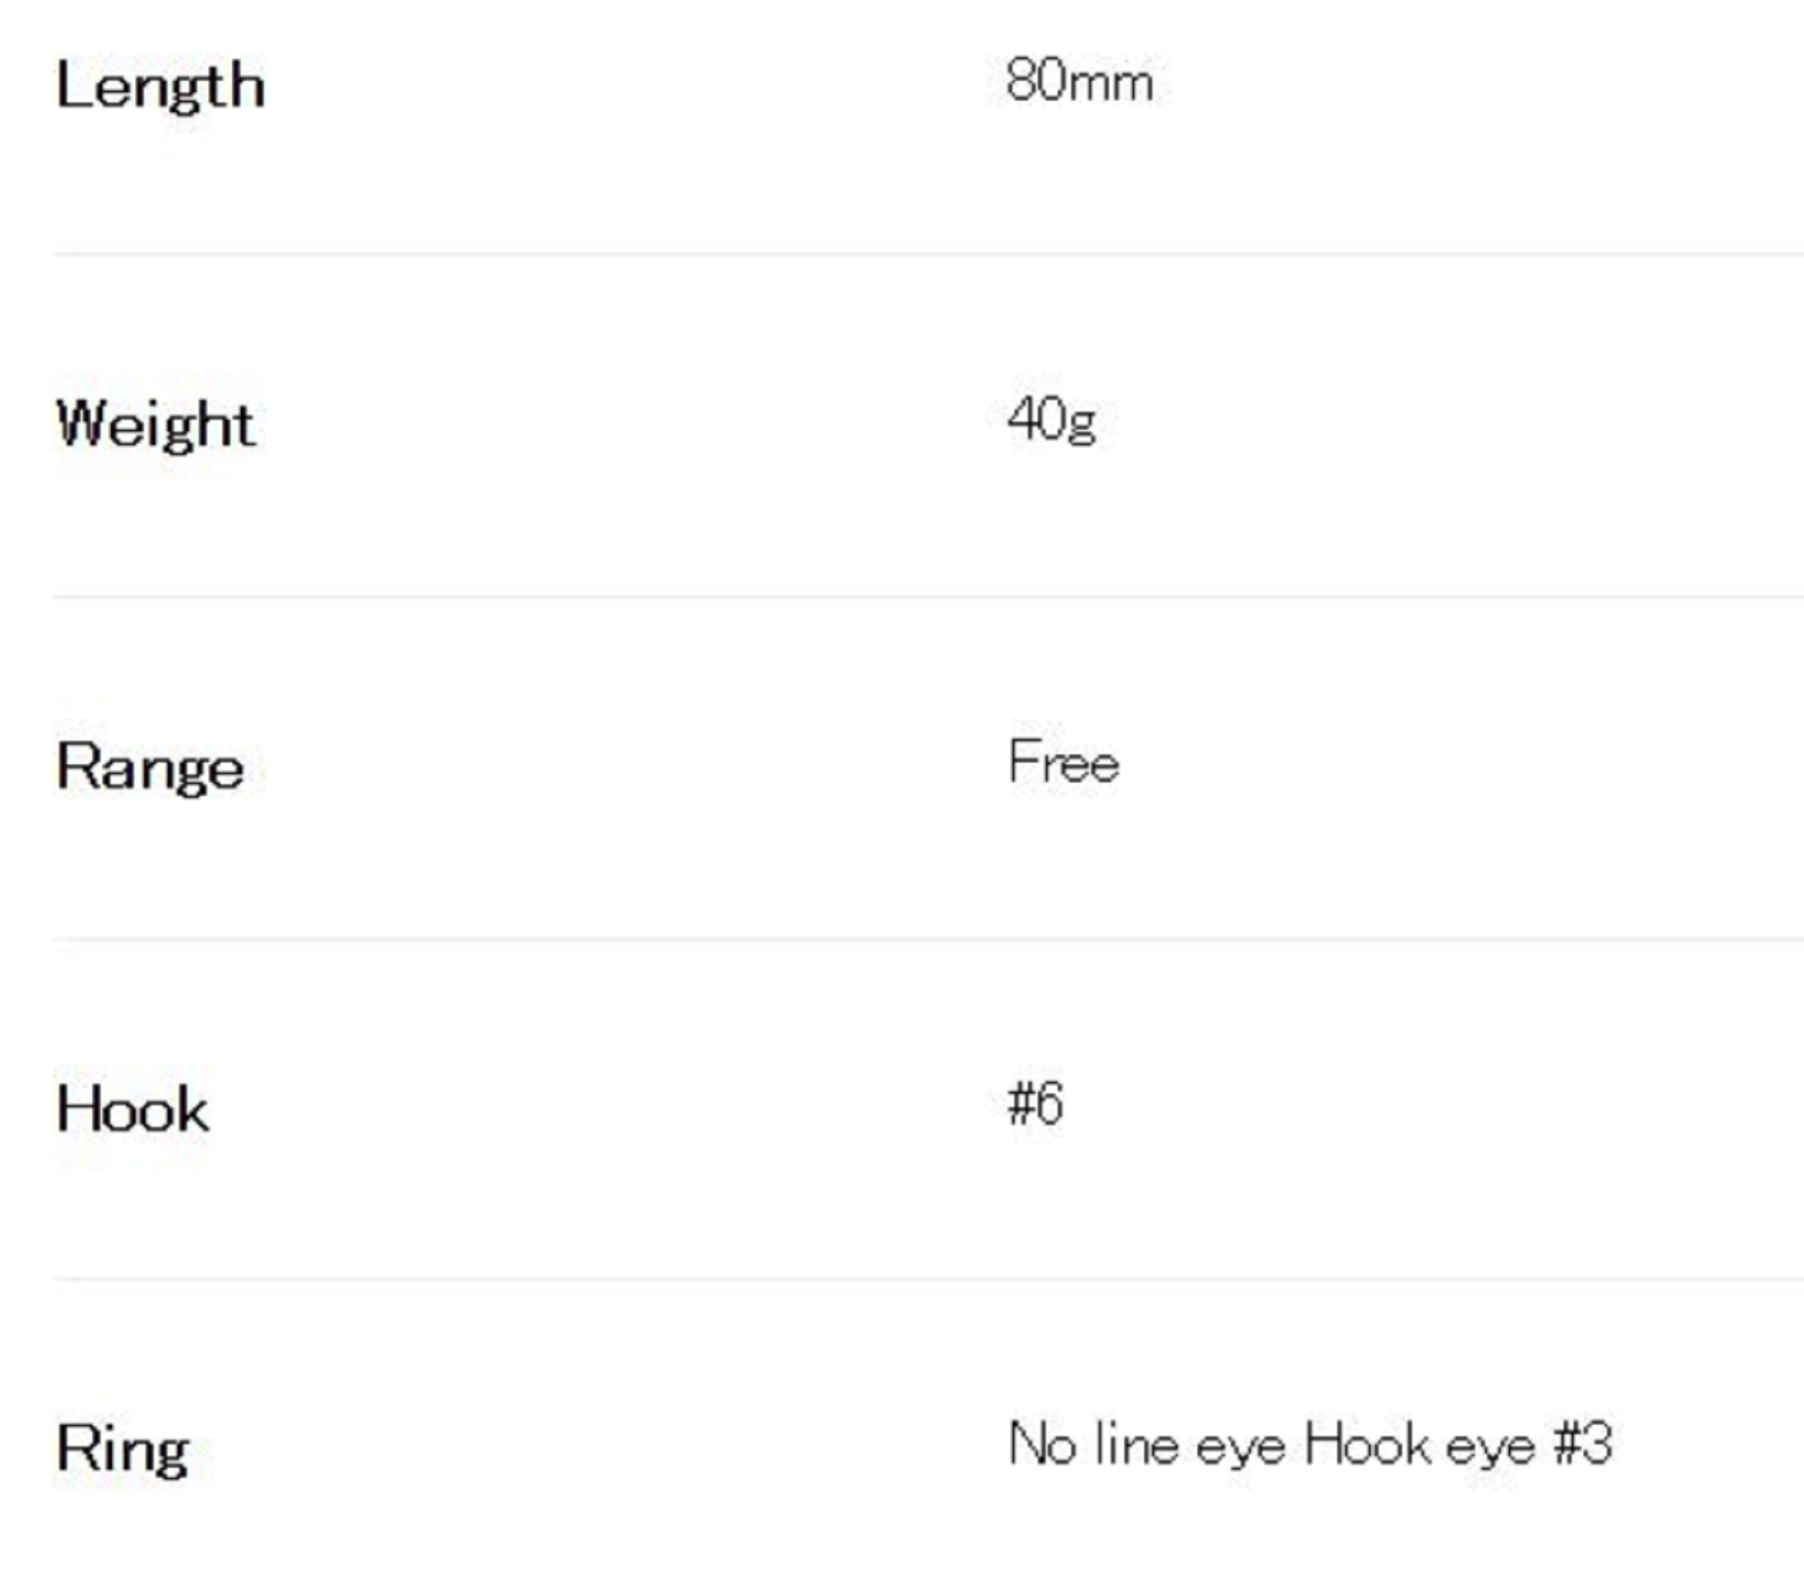
Task: Click the word line in the Ring value
Action: 1137,1444
